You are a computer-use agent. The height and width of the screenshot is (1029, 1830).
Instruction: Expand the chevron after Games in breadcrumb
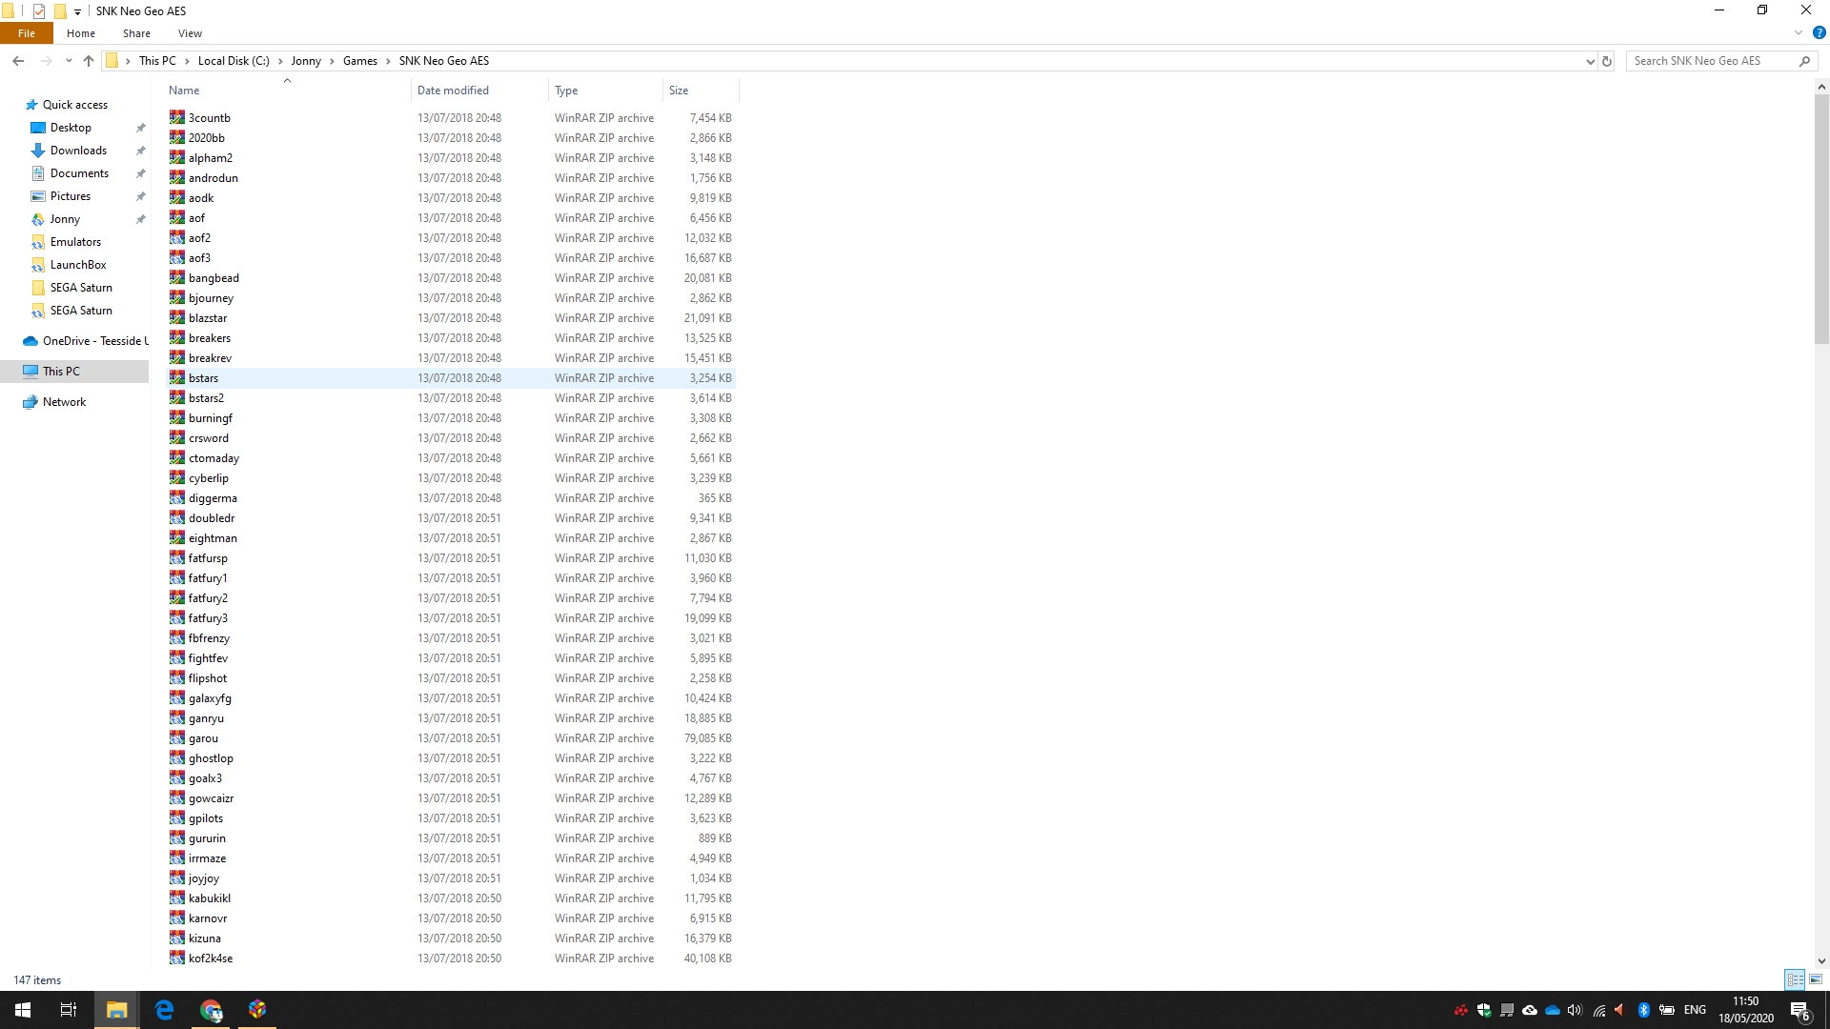388,61
